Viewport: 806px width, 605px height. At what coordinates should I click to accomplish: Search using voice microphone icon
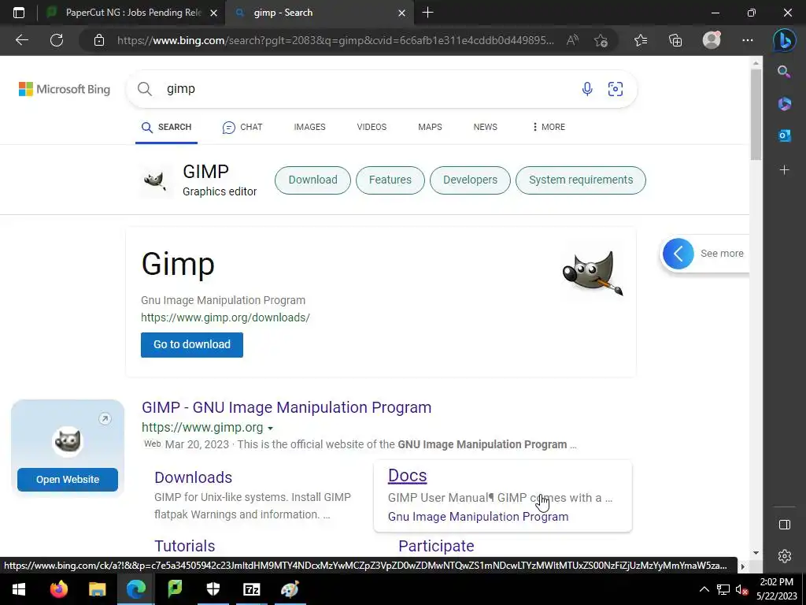point(587,89)
